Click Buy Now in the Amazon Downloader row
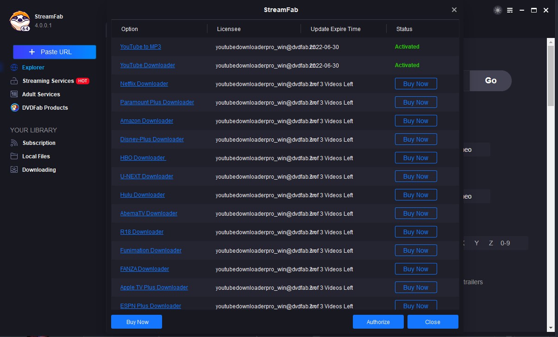Viewport: 558px width, 337px height. (416, 121)
